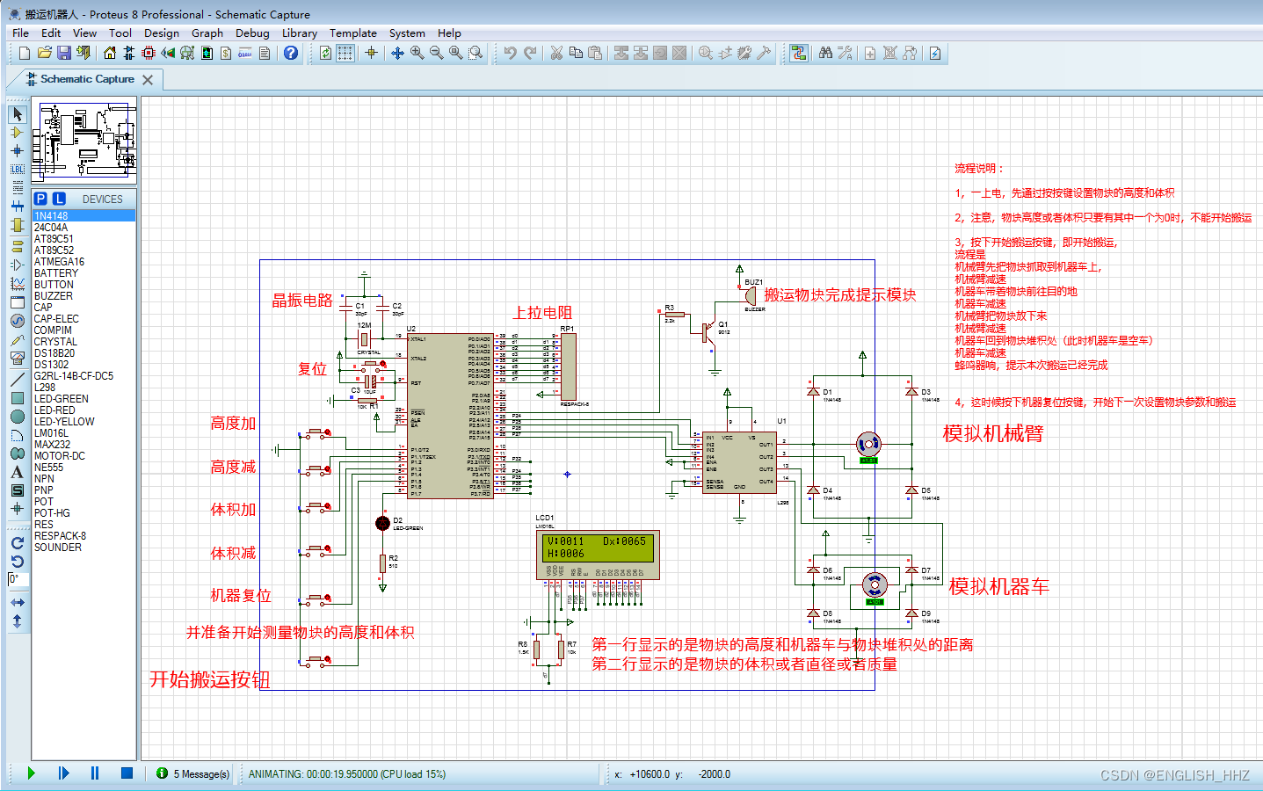Step the simulation forward

pyautogui.click(x=63, y=773)
